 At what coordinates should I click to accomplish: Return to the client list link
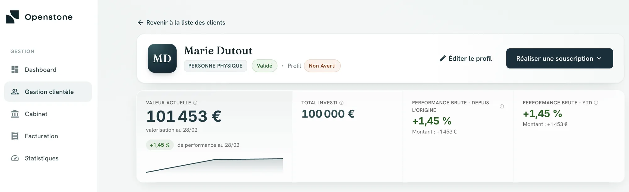pos(181,23)
